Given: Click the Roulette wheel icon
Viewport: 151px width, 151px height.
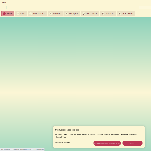Looking at the screenshot, I should coord(51,14).
